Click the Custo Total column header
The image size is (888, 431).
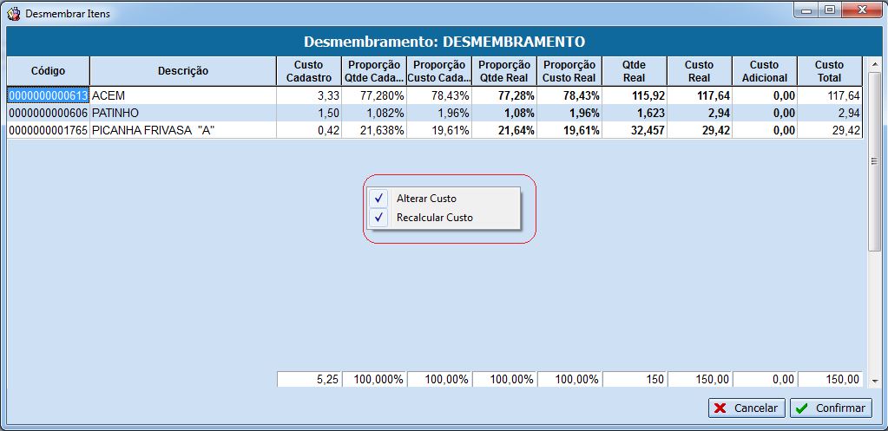tap(830, 71)
